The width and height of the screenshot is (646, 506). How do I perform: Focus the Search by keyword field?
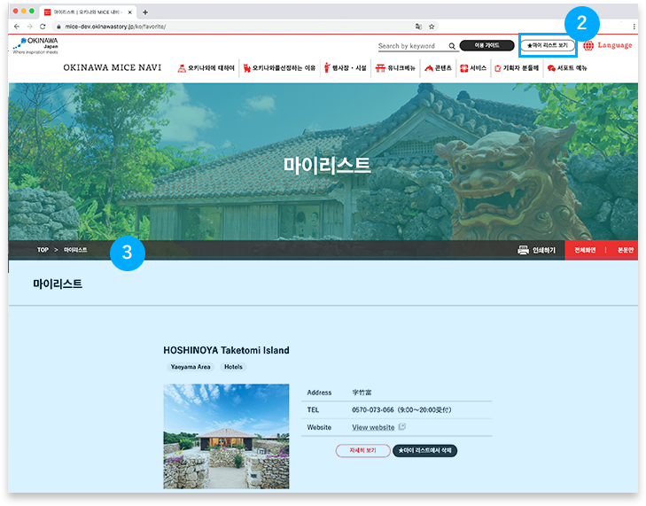pyautogui.click(x=412, y=46)
